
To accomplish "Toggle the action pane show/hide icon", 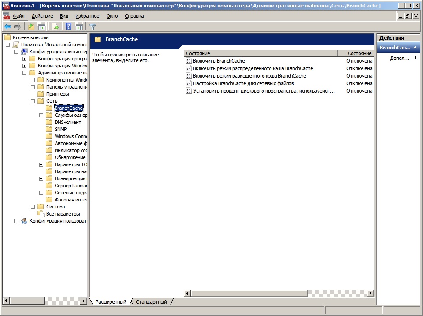I will 79,27.
